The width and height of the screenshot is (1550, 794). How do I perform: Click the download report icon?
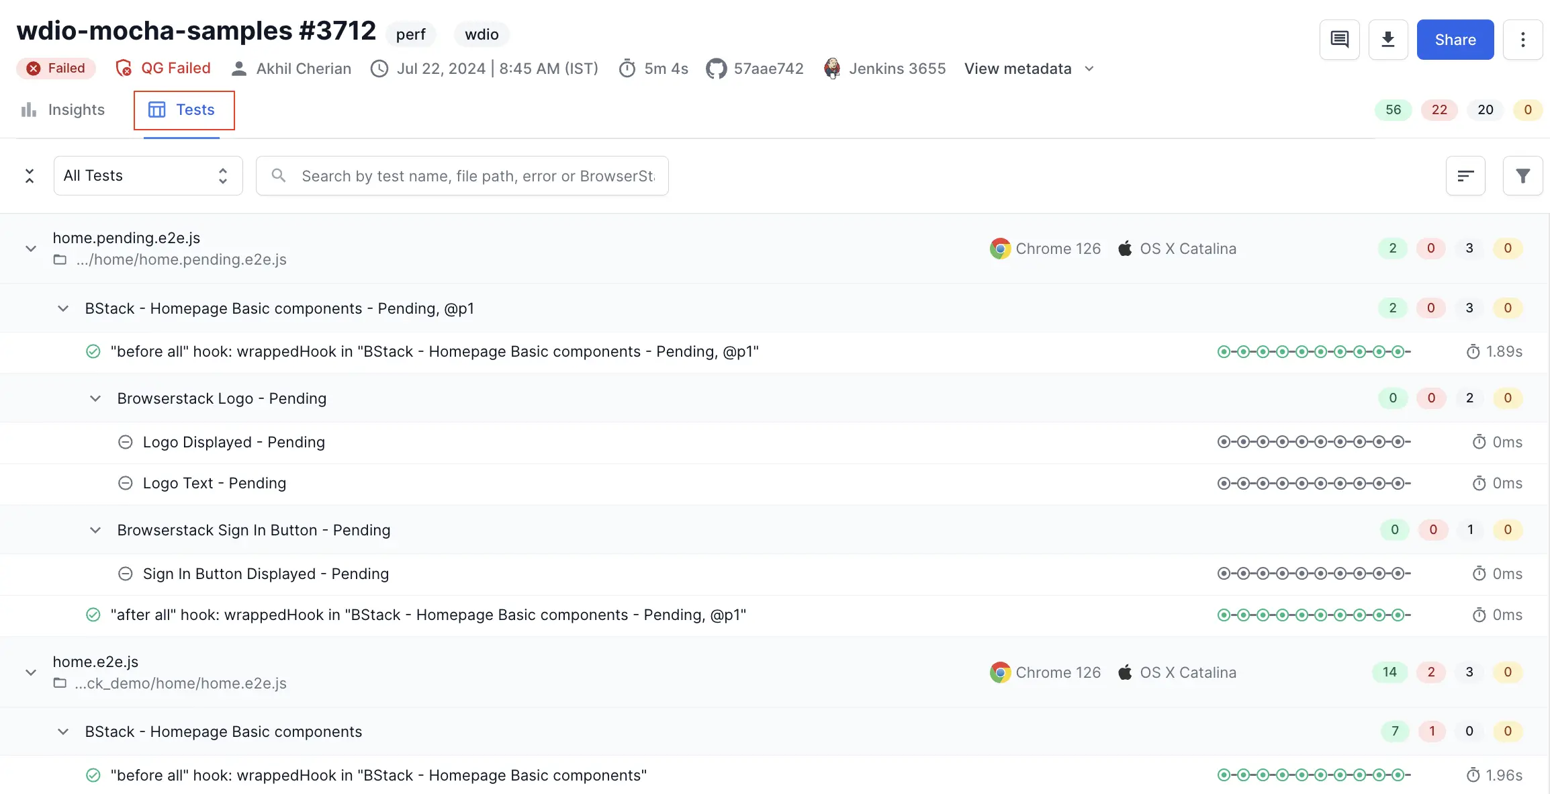pyautogui.click(x=1387, y=40)
